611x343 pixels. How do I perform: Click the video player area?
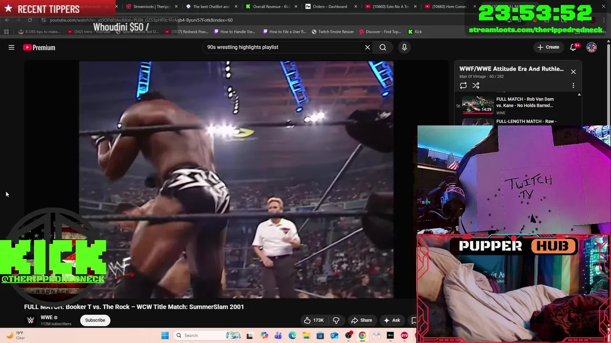236,179
